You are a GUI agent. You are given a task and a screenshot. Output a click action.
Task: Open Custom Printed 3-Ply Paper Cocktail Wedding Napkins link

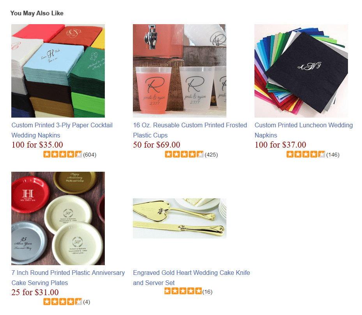(62, 130)
